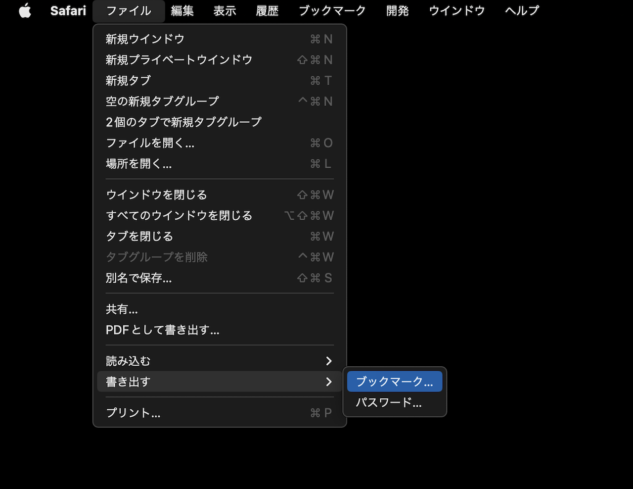Open the ウインドウ menu
The height and width of the screenshot is (489, 633).
456,11
